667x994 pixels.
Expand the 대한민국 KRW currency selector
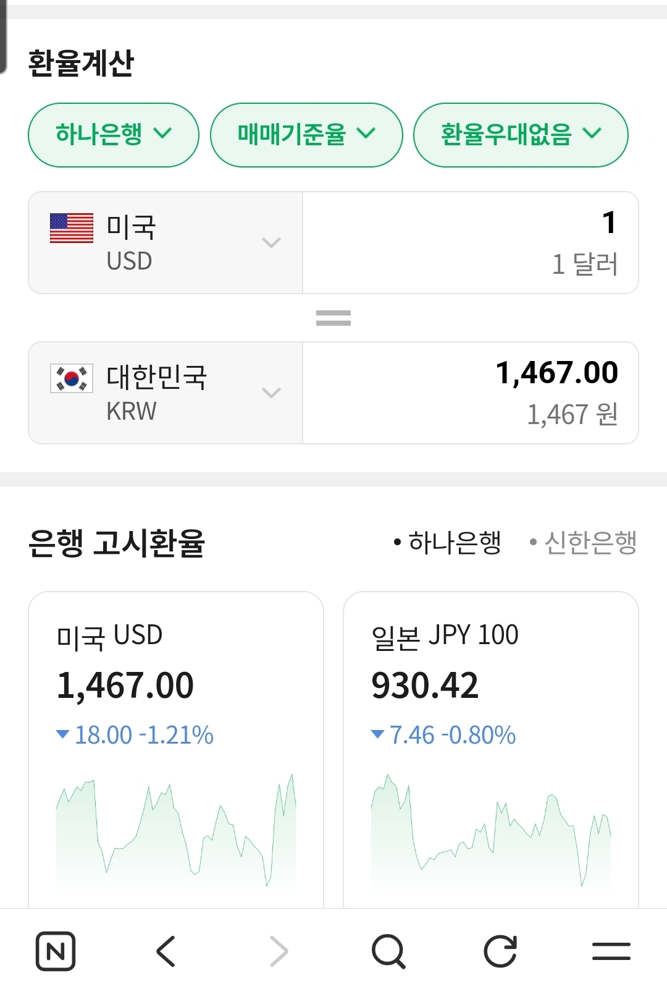166,393
